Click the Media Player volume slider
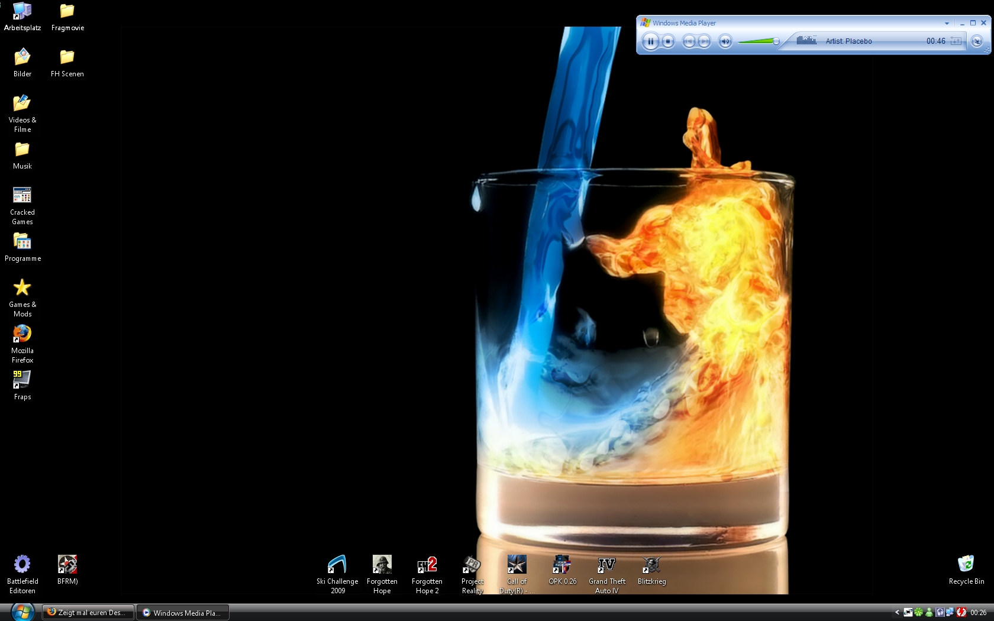The width and height of the screenshot is (994, 621). point(759,41)
